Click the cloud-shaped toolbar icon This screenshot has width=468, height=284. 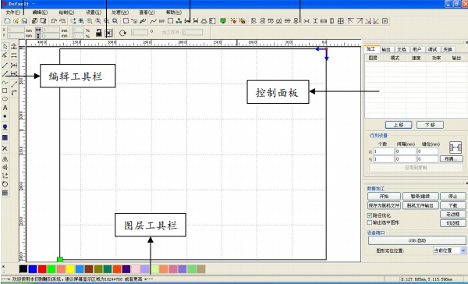click(204, 21)
